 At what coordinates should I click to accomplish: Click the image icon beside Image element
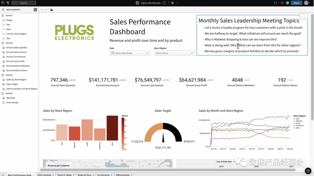(3, 20)
